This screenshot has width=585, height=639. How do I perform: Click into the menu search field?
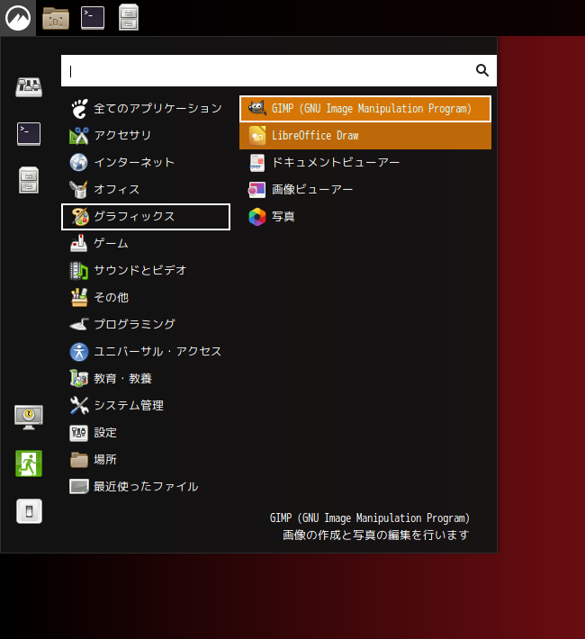[x=279, y=70]
